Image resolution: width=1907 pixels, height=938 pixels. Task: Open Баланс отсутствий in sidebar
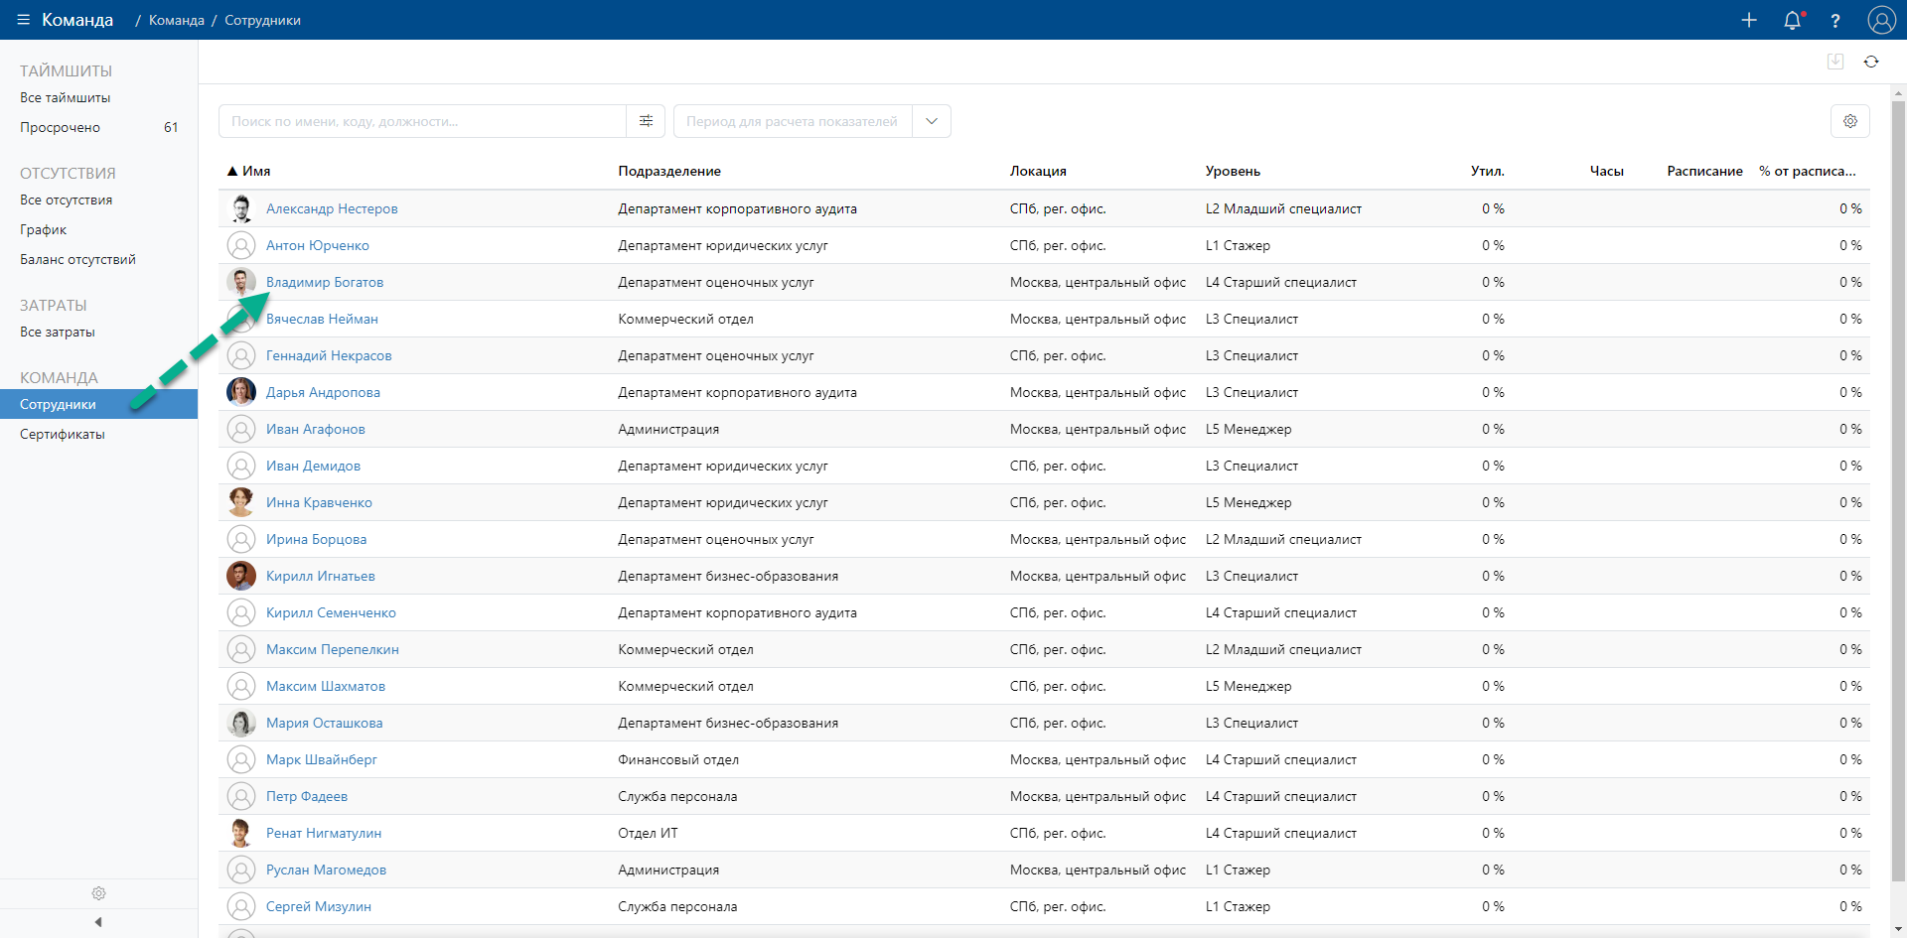pos(78,259)
